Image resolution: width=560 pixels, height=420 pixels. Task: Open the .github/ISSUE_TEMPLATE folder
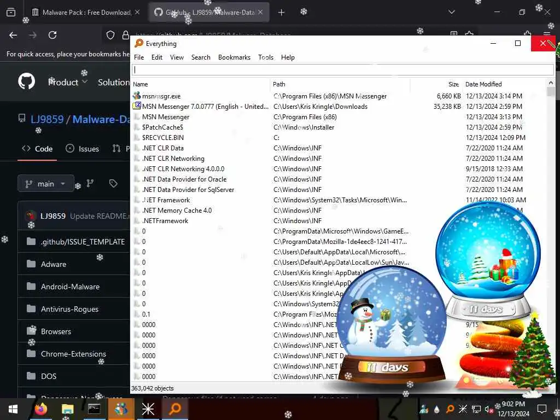[83, 242]
